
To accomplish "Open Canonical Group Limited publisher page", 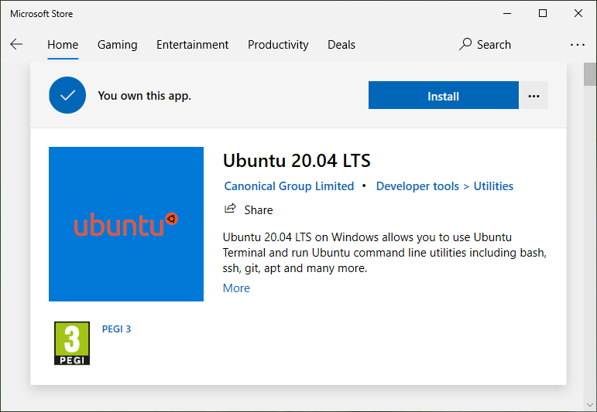I will 289,186.
